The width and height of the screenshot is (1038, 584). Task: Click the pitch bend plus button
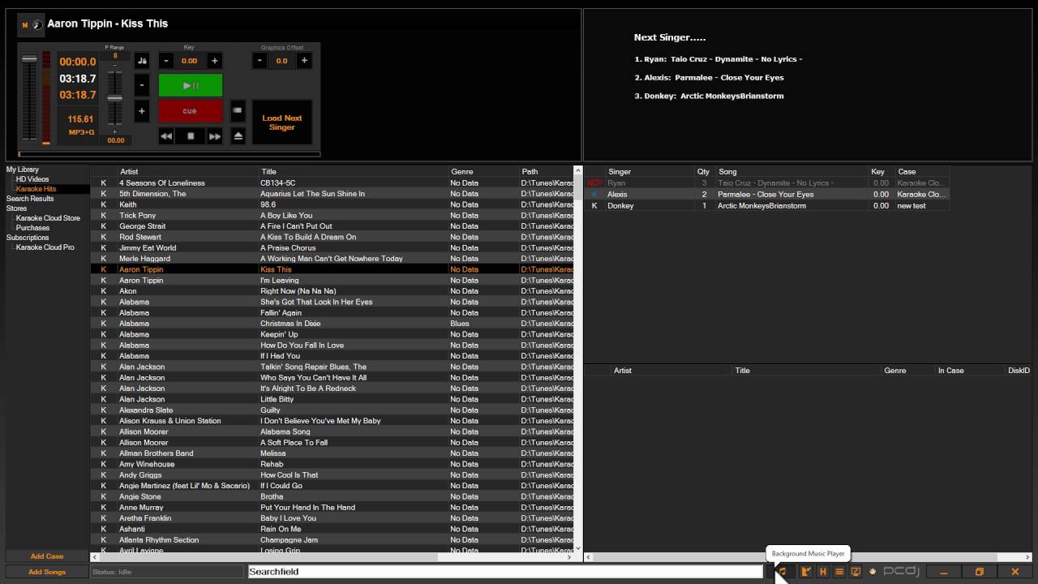142,111
